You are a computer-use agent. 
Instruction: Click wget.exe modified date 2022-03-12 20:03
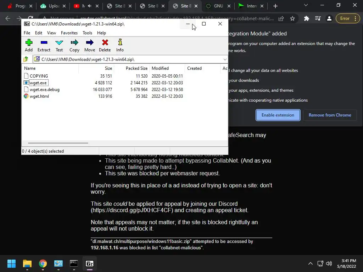(x=167, y=83)
